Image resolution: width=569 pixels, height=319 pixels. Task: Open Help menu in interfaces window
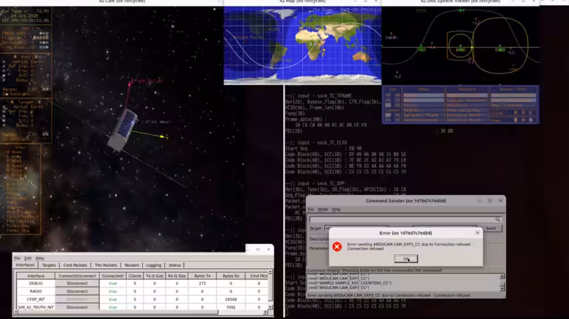[x=40, y=258]
